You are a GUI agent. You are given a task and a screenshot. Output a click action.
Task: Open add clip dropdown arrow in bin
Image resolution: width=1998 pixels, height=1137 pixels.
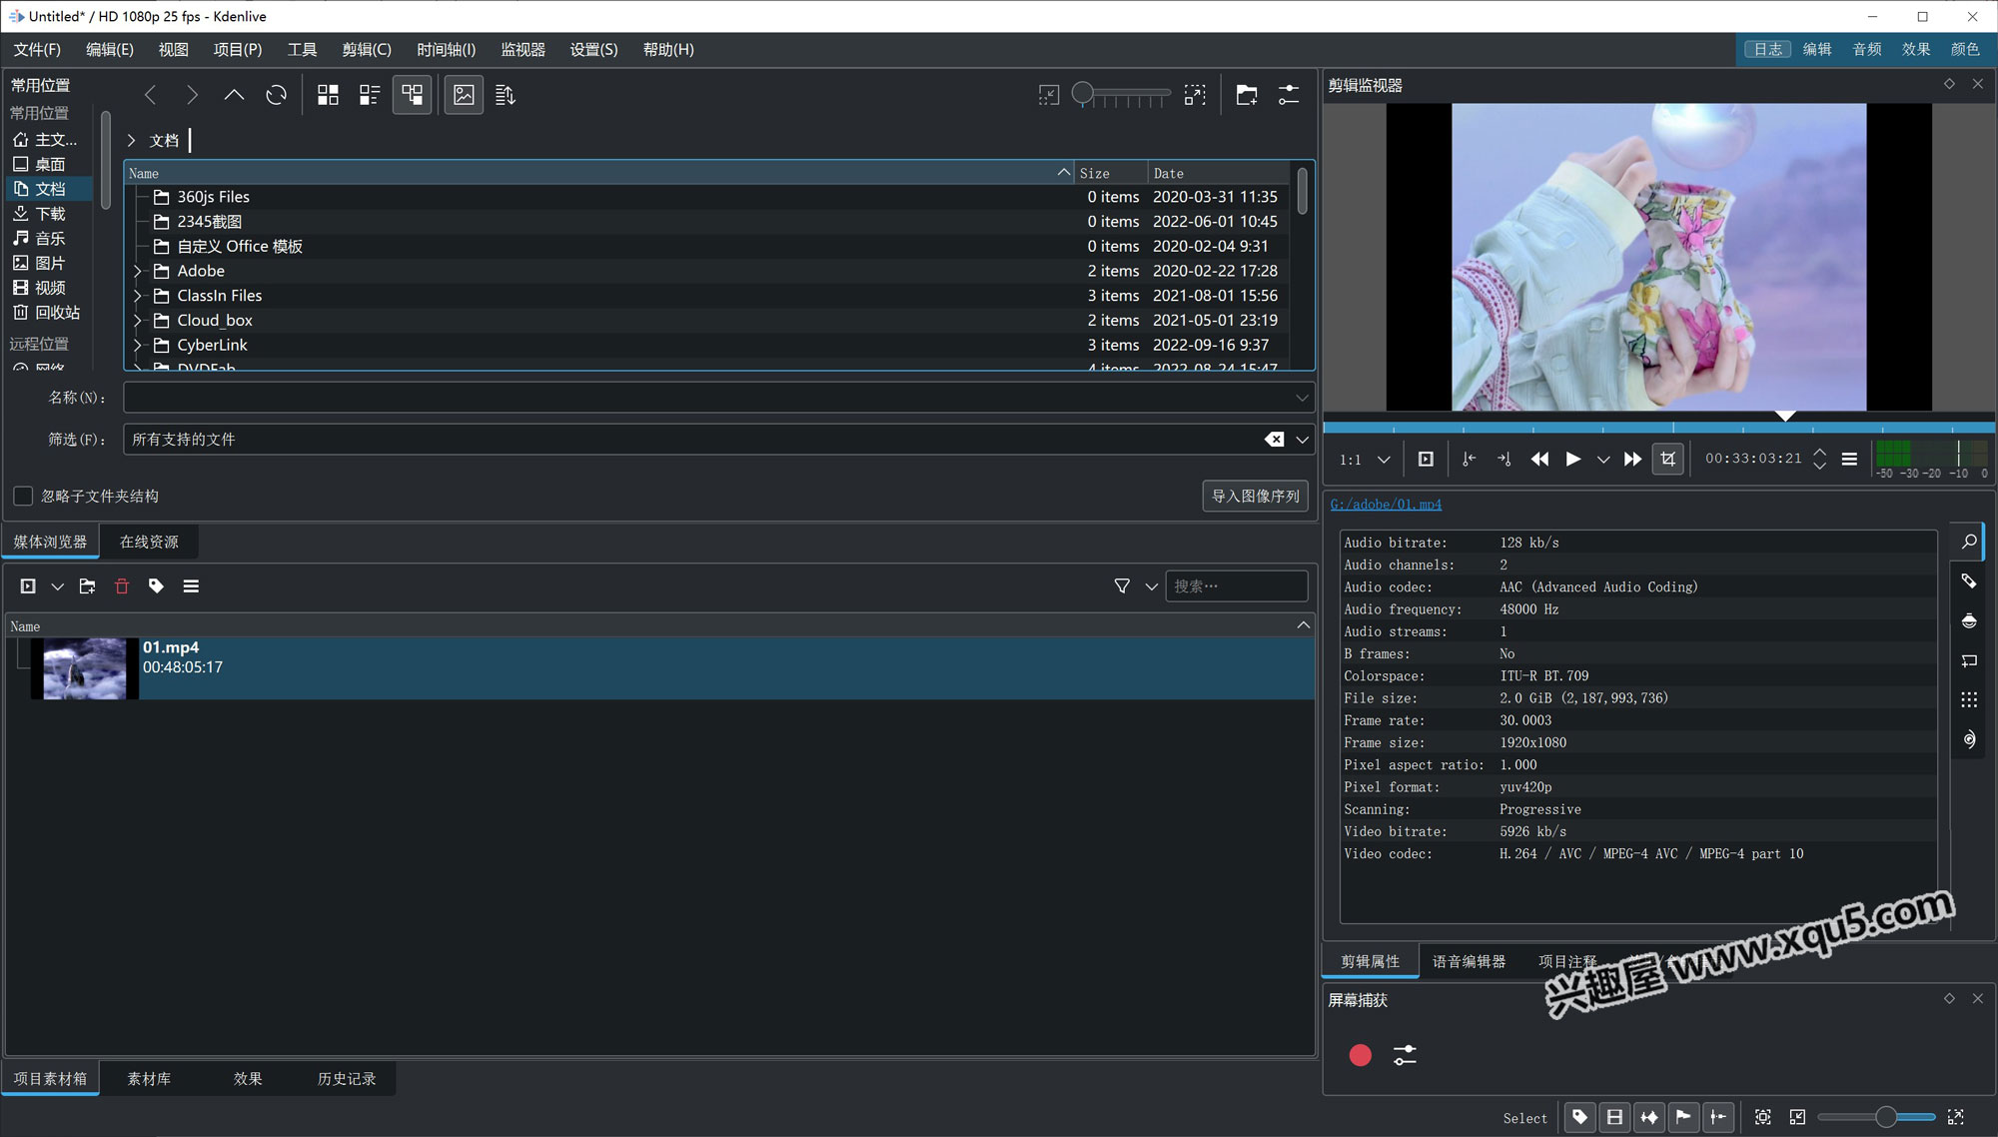pos(57,586)
